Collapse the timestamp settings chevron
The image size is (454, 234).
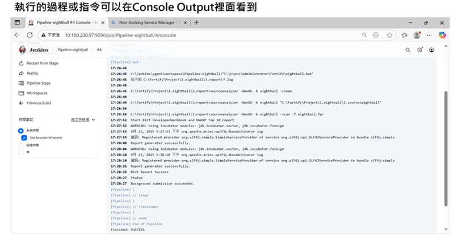click(93, 120)
